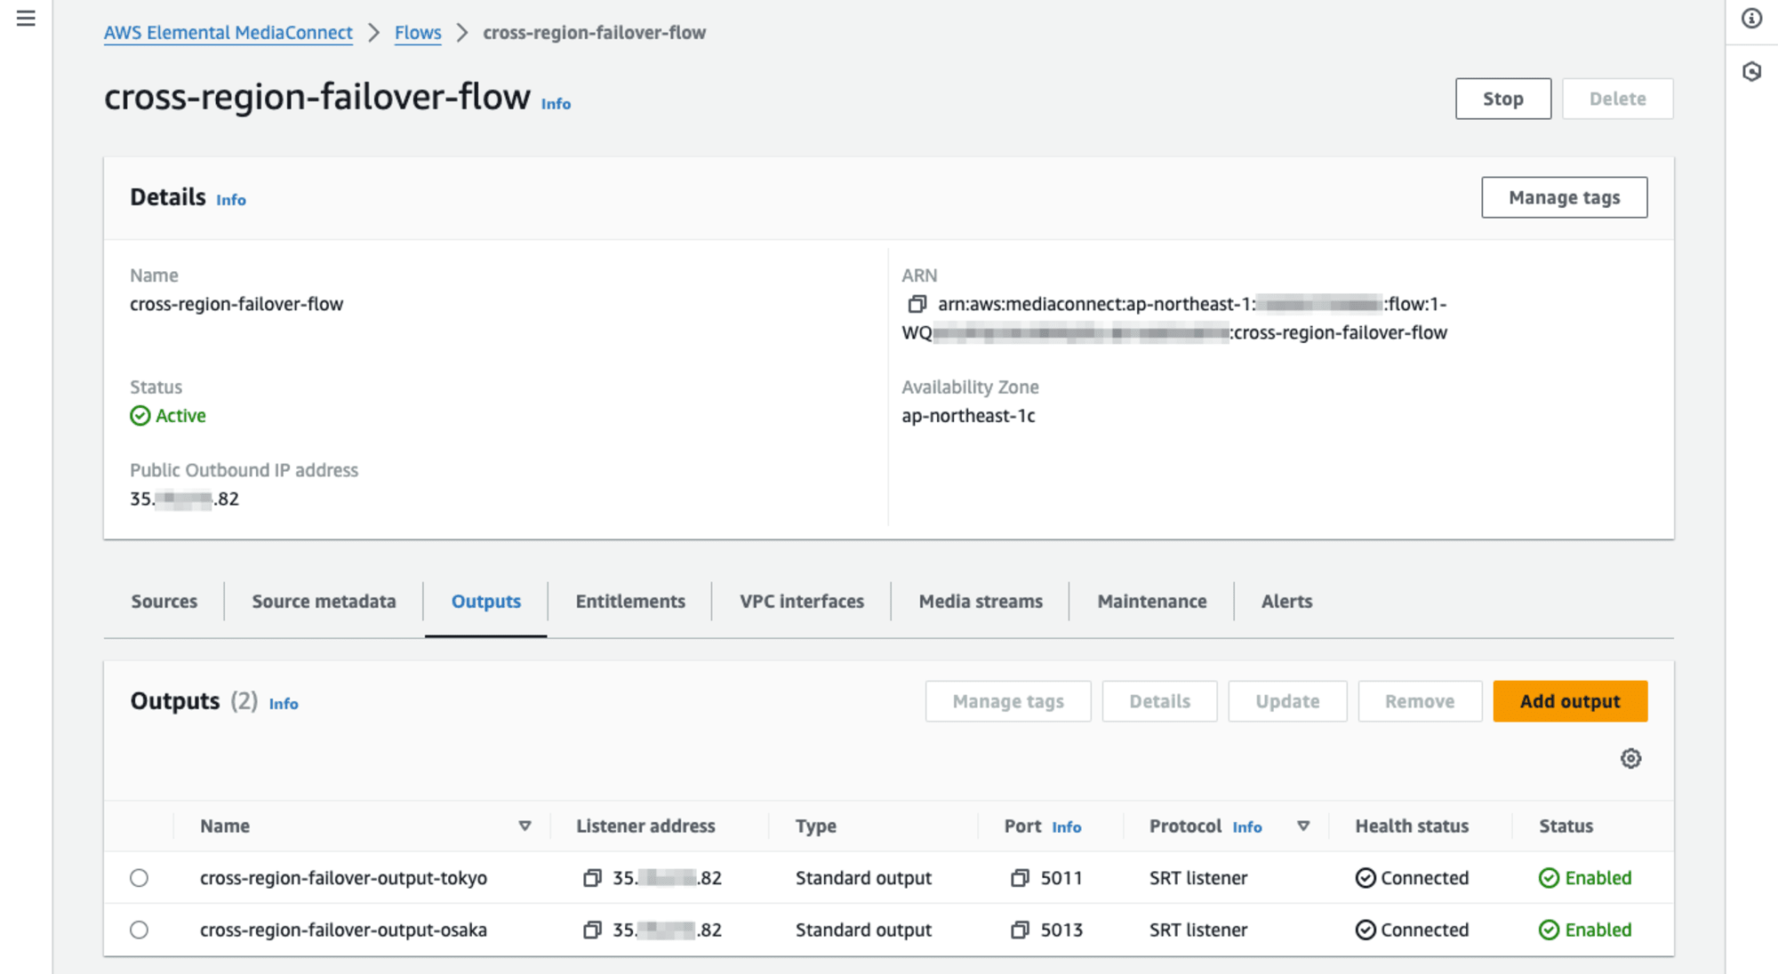
Task: Switch to Media streams tab
Action: [981, 602]
